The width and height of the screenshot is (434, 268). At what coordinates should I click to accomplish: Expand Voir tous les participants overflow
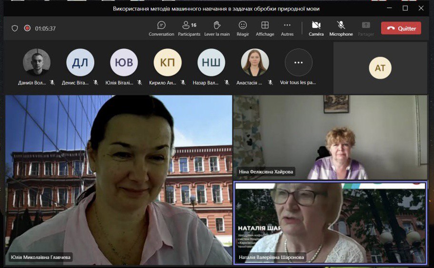[x=298, y=63]
